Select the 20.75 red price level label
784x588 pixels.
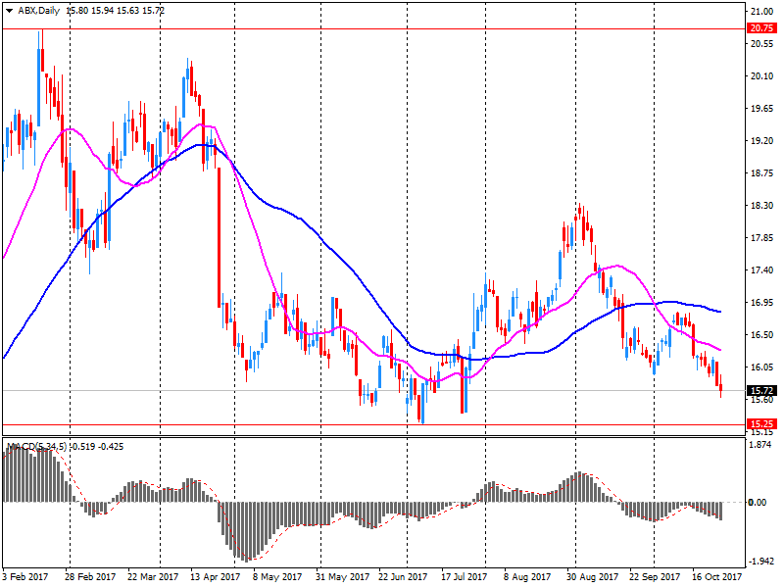tap(761, 28)
